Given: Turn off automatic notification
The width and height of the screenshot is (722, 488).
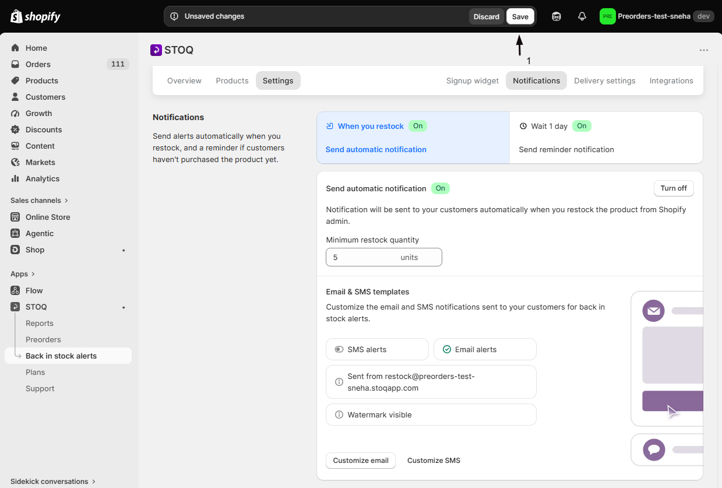Looking at the screenshot, I should 674,188.
